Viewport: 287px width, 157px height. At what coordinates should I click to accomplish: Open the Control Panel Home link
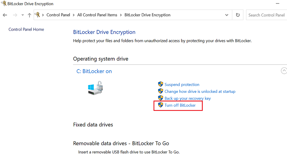(x=26, y=30)
